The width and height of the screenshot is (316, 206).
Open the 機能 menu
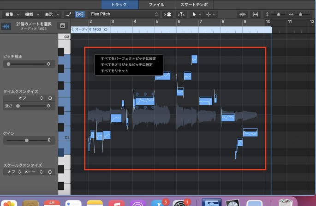(32, 14)
